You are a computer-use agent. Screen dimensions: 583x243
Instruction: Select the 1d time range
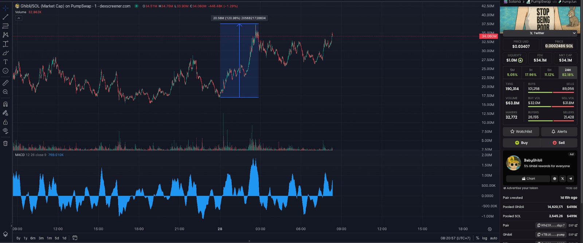pyautogui.click(x=64, y=238)
